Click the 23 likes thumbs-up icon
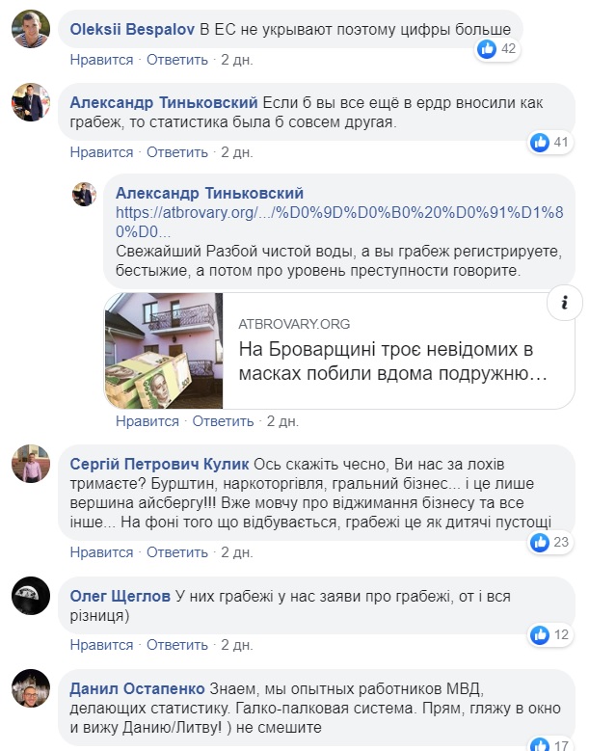The height and width of the screenshot is (751, 616). pos(539,542)
